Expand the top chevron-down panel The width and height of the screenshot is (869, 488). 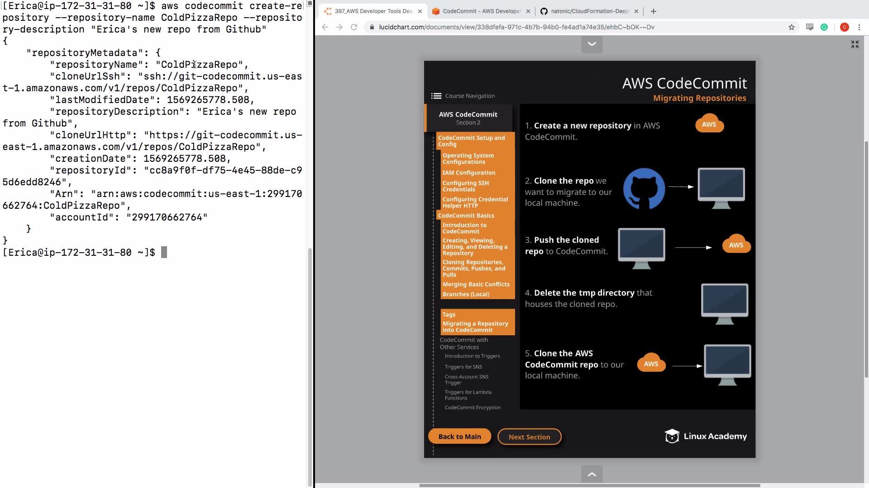click(592, 44)
